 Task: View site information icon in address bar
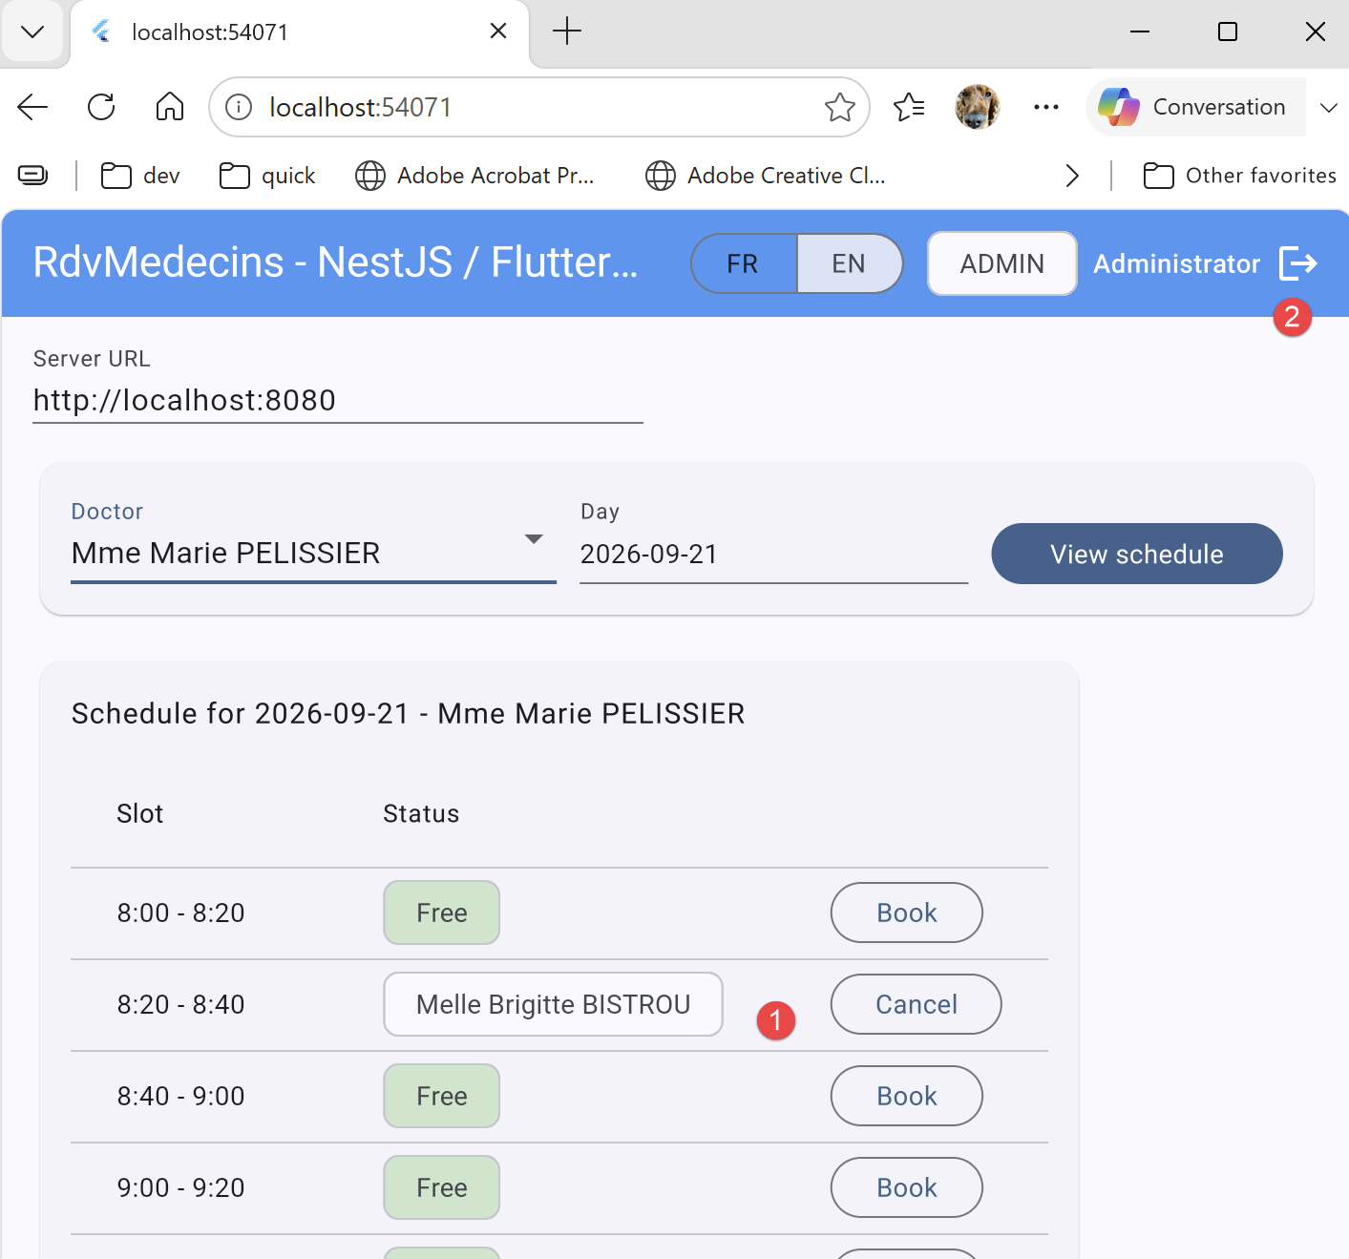click(239, 107)
